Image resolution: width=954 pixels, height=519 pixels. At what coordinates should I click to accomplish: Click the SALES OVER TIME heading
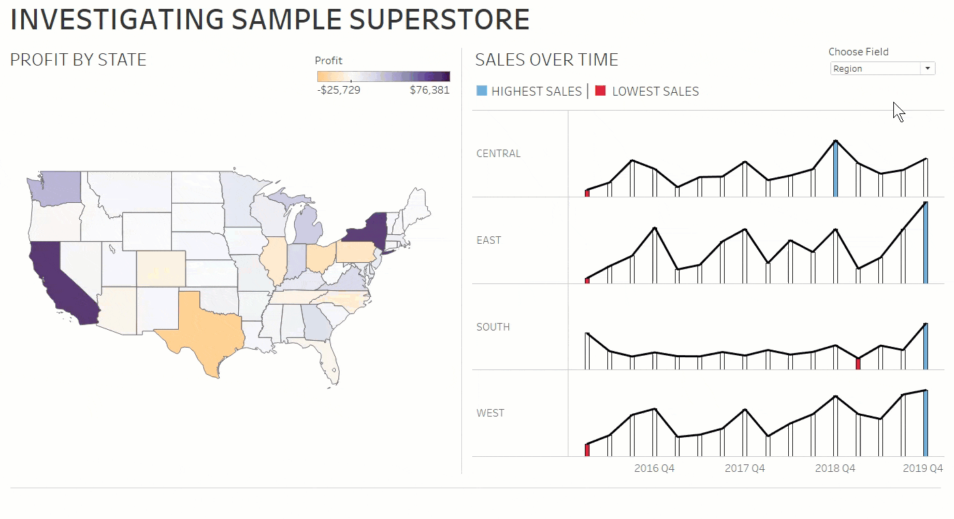click(x=546, y=59)
